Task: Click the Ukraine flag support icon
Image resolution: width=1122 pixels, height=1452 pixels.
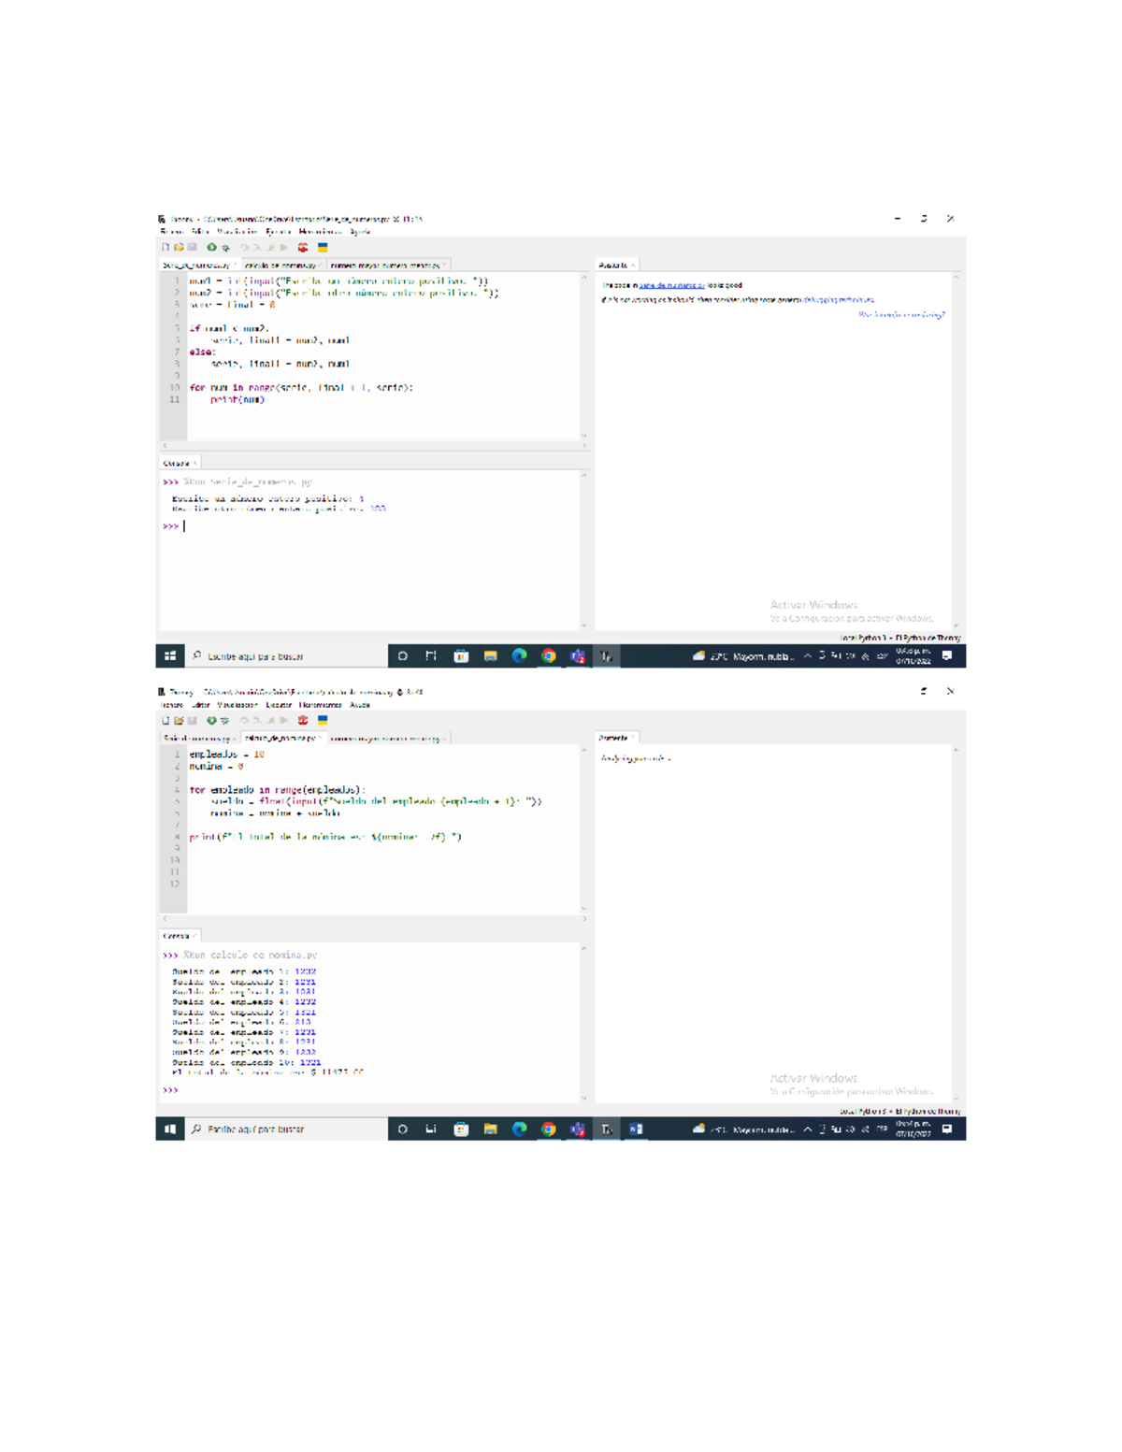Action: pyautogui.click(x=322, y=247)
